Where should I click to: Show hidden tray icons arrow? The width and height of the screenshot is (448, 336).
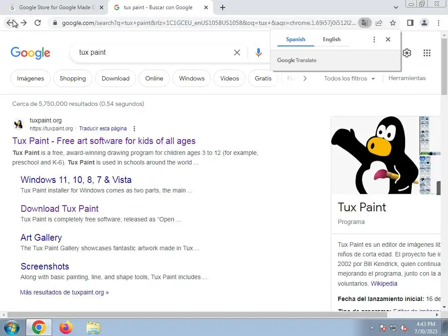point(372,328)
